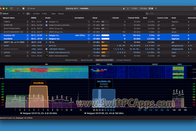Image resolution: width=196 pixels, height=131 pixels.
Task: Sort by Network Name column
Action: (x=9, y=18)
